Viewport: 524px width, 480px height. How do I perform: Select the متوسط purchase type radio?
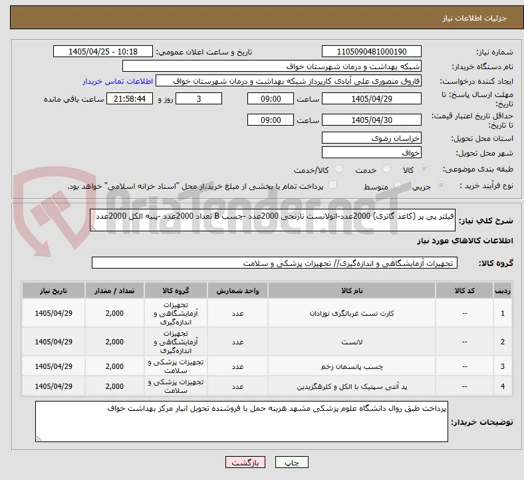point(398,185)
